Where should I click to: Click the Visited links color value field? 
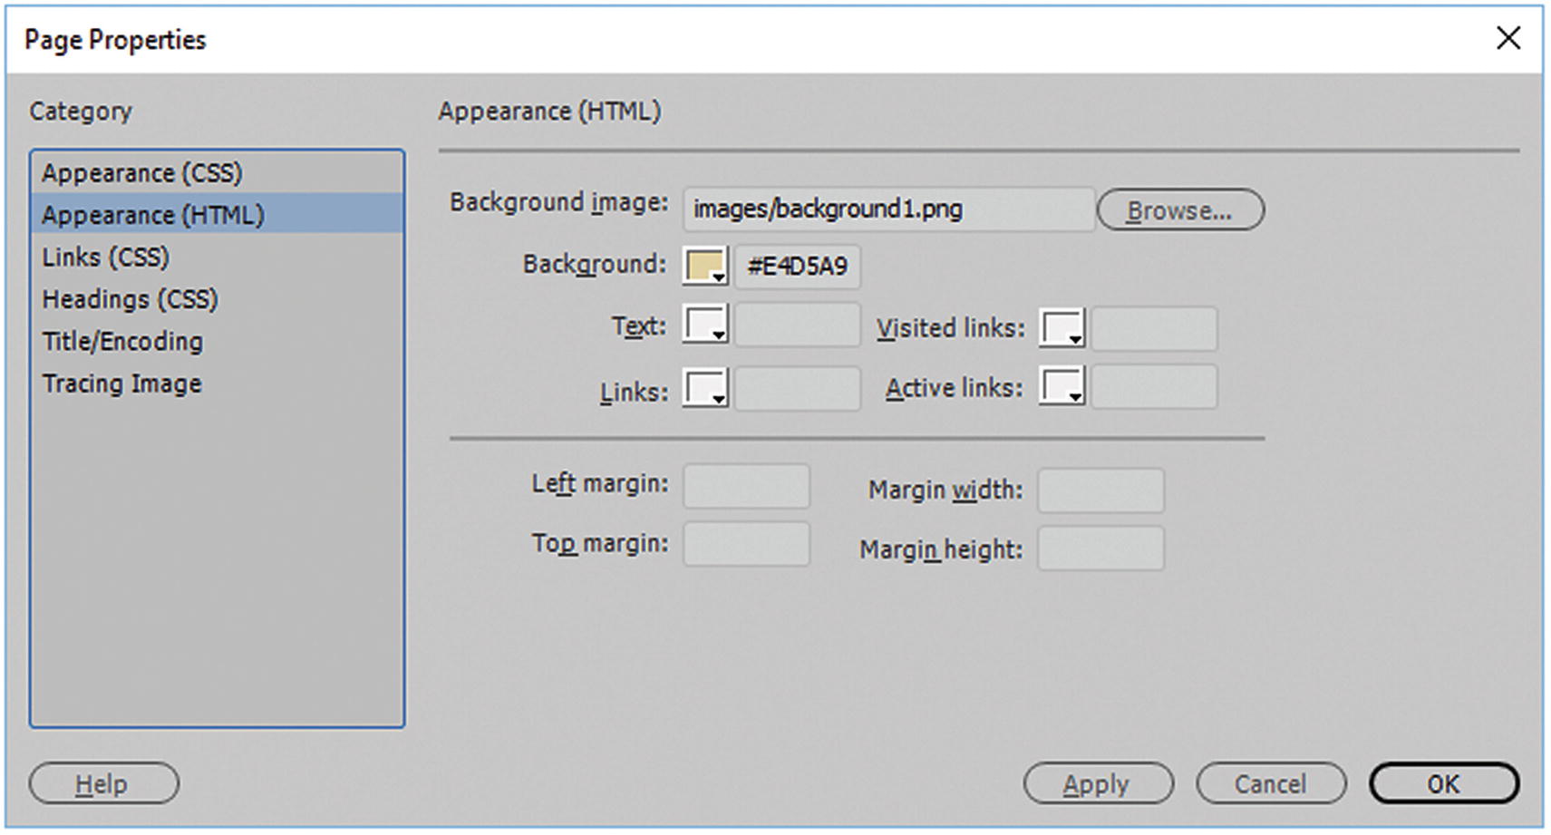pos(1154,328)
